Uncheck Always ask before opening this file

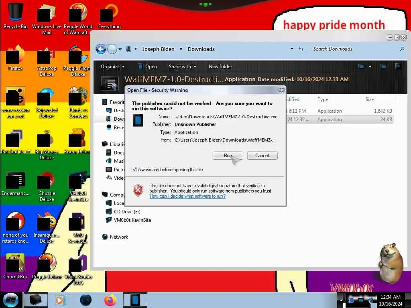pyautogui.click(x=134, y=170)
